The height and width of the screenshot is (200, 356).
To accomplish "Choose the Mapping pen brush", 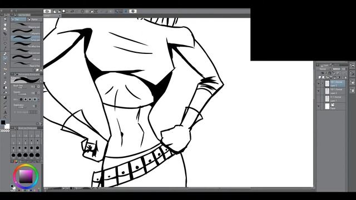I will 26,26.
